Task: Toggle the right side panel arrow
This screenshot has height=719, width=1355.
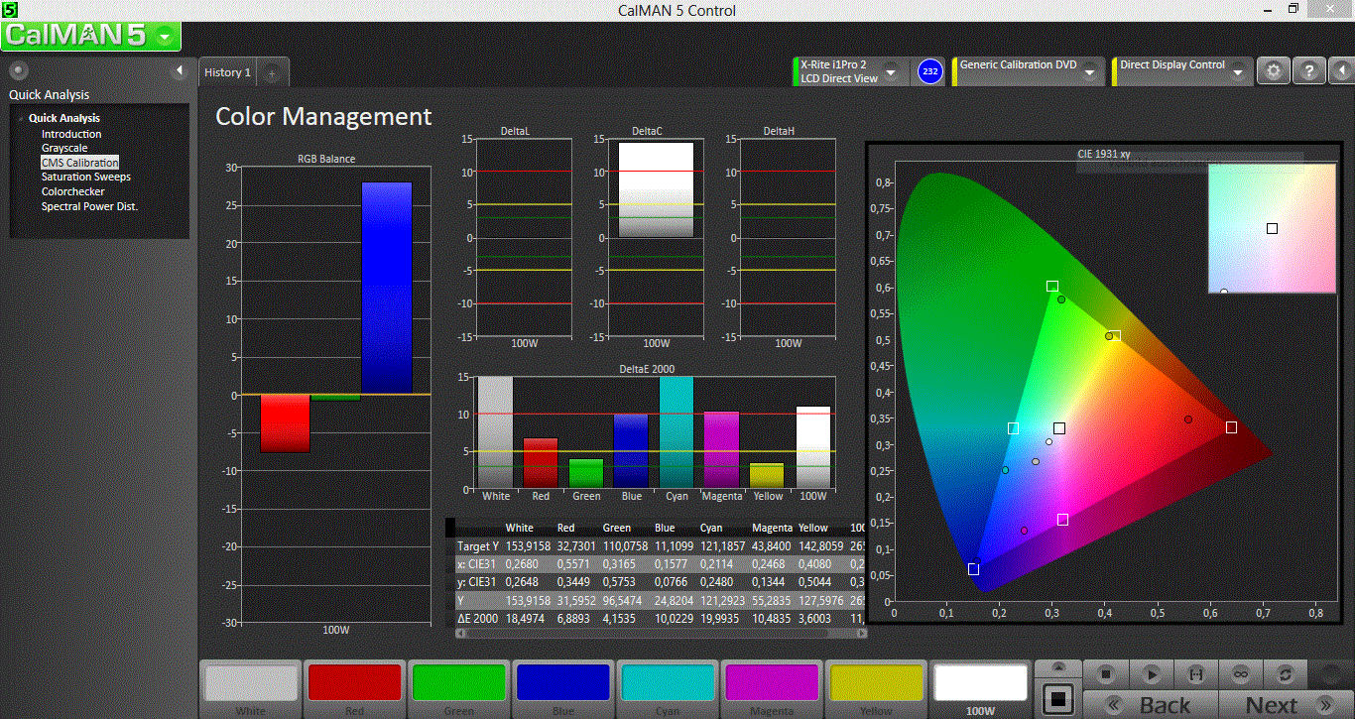Action: (x=1342, y=71)
